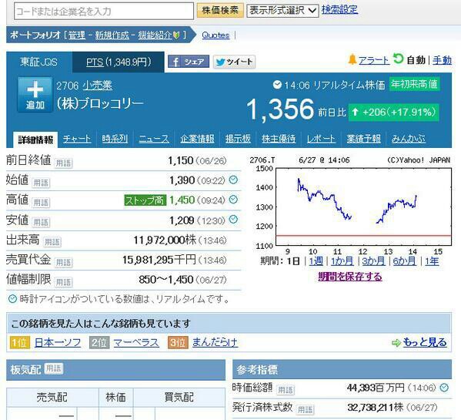The height and width of the screenshot is (420, 461).
Task: Click the green refresh arrow icon
Action: click(398, 59)
